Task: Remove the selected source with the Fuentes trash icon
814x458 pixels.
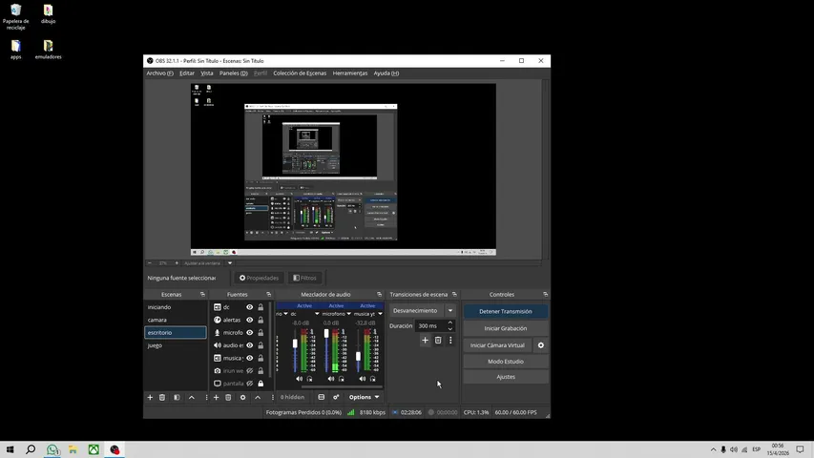Action: click(228, 397)
